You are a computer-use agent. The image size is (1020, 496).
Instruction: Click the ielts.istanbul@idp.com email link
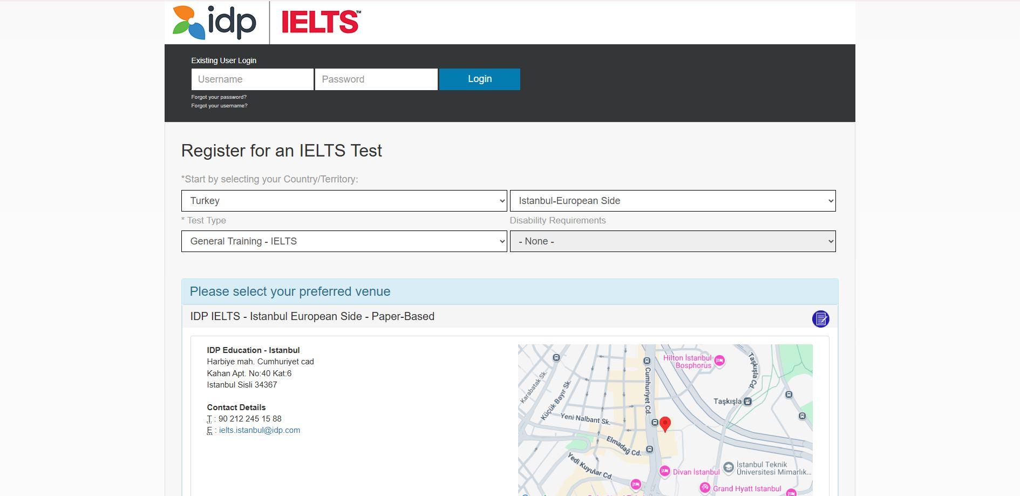tap(260, 430)
